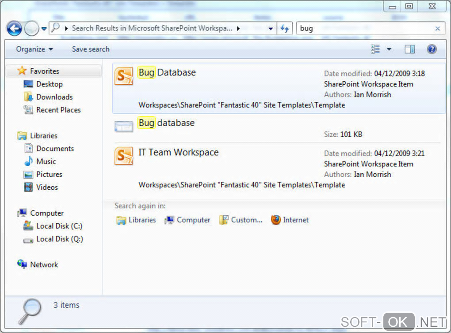Screen dimensions: 451x333
Task: Click the Computer icon in navigation pane
Action: (x=22, y=213)
